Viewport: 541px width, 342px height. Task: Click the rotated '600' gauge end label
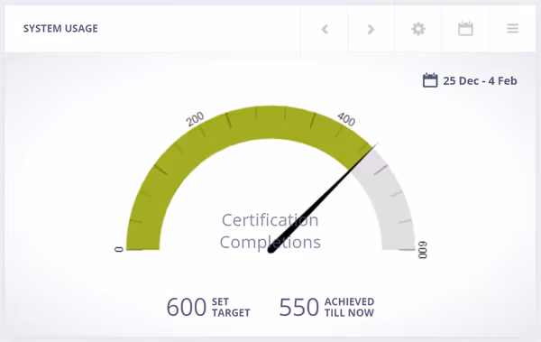coord(423,250)
